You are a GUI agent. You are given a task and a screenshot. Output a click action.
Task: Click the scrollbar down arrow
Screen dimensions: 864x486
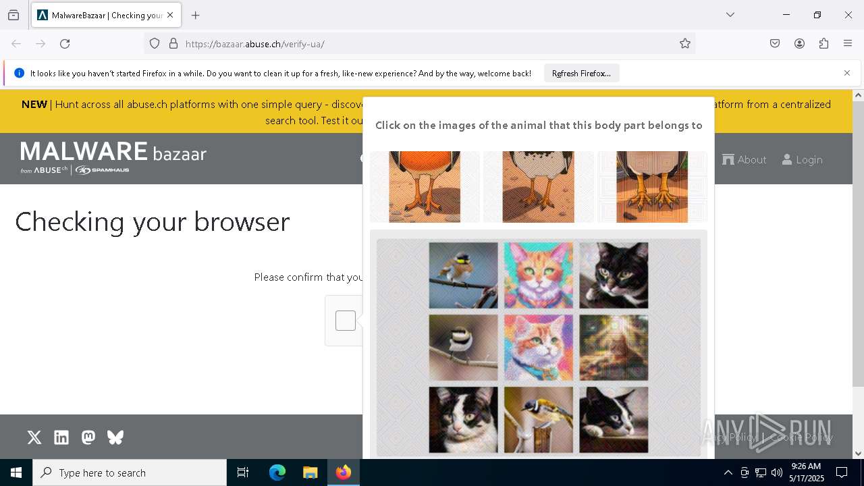click(858, 454)
